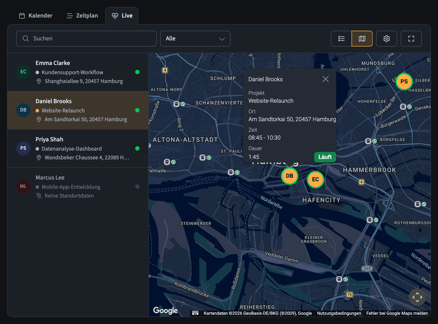Switch to list view icon

(x=341, y=39)
